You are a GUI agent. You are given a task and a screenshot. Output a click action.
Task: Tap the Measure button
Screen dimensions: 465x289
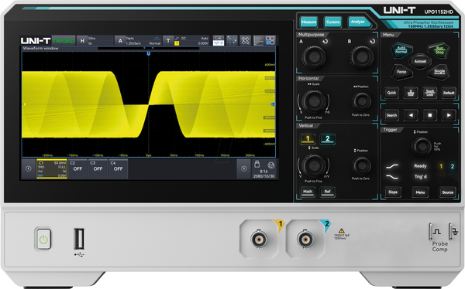308,22
